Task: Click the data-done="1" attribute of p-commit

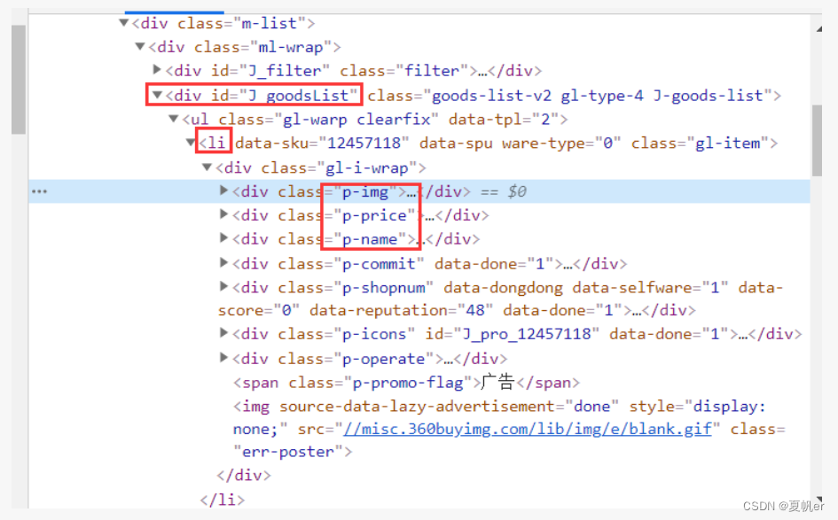Action: point(494,264)
